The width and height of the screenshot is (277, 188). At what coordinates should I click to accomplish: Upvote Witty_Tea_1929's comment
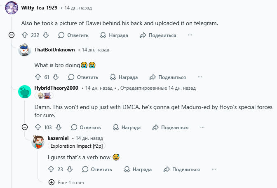click(x=24, y=35)
